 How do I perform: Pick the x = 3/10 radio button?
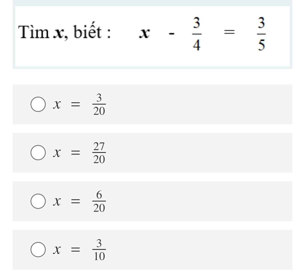coord(38,250)
